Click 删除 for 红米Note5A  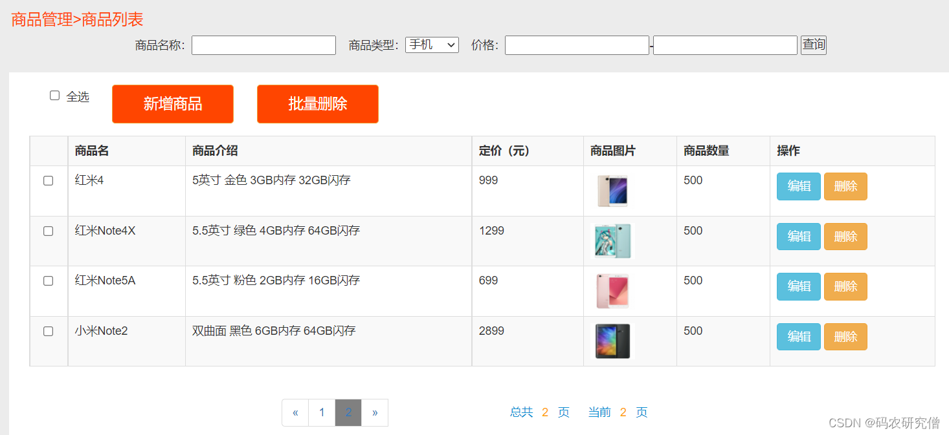pos(845,286)
